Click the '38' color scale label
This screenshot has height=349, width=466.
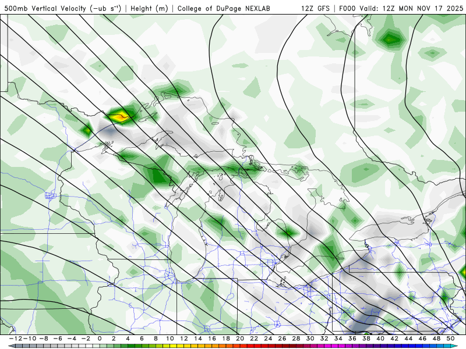tap(366, 339)
